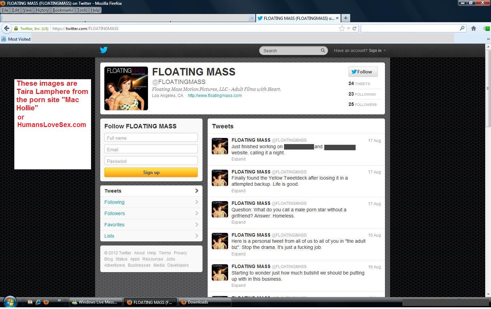
Task: Click the Firefox back arrow button
Action: [6, 28]
